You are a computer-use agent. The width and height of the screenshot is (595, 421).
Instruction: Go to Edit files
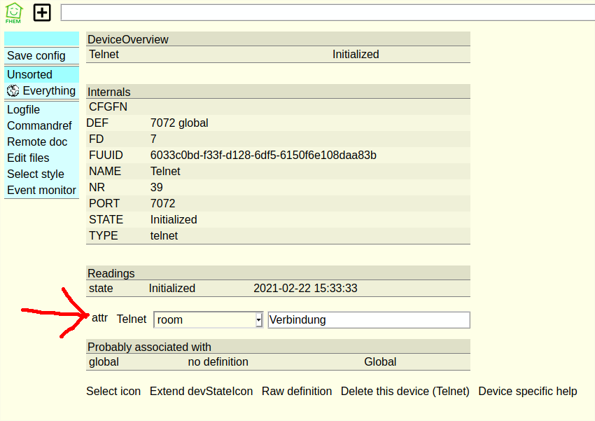pyautogui.click(x=28, y=158)
